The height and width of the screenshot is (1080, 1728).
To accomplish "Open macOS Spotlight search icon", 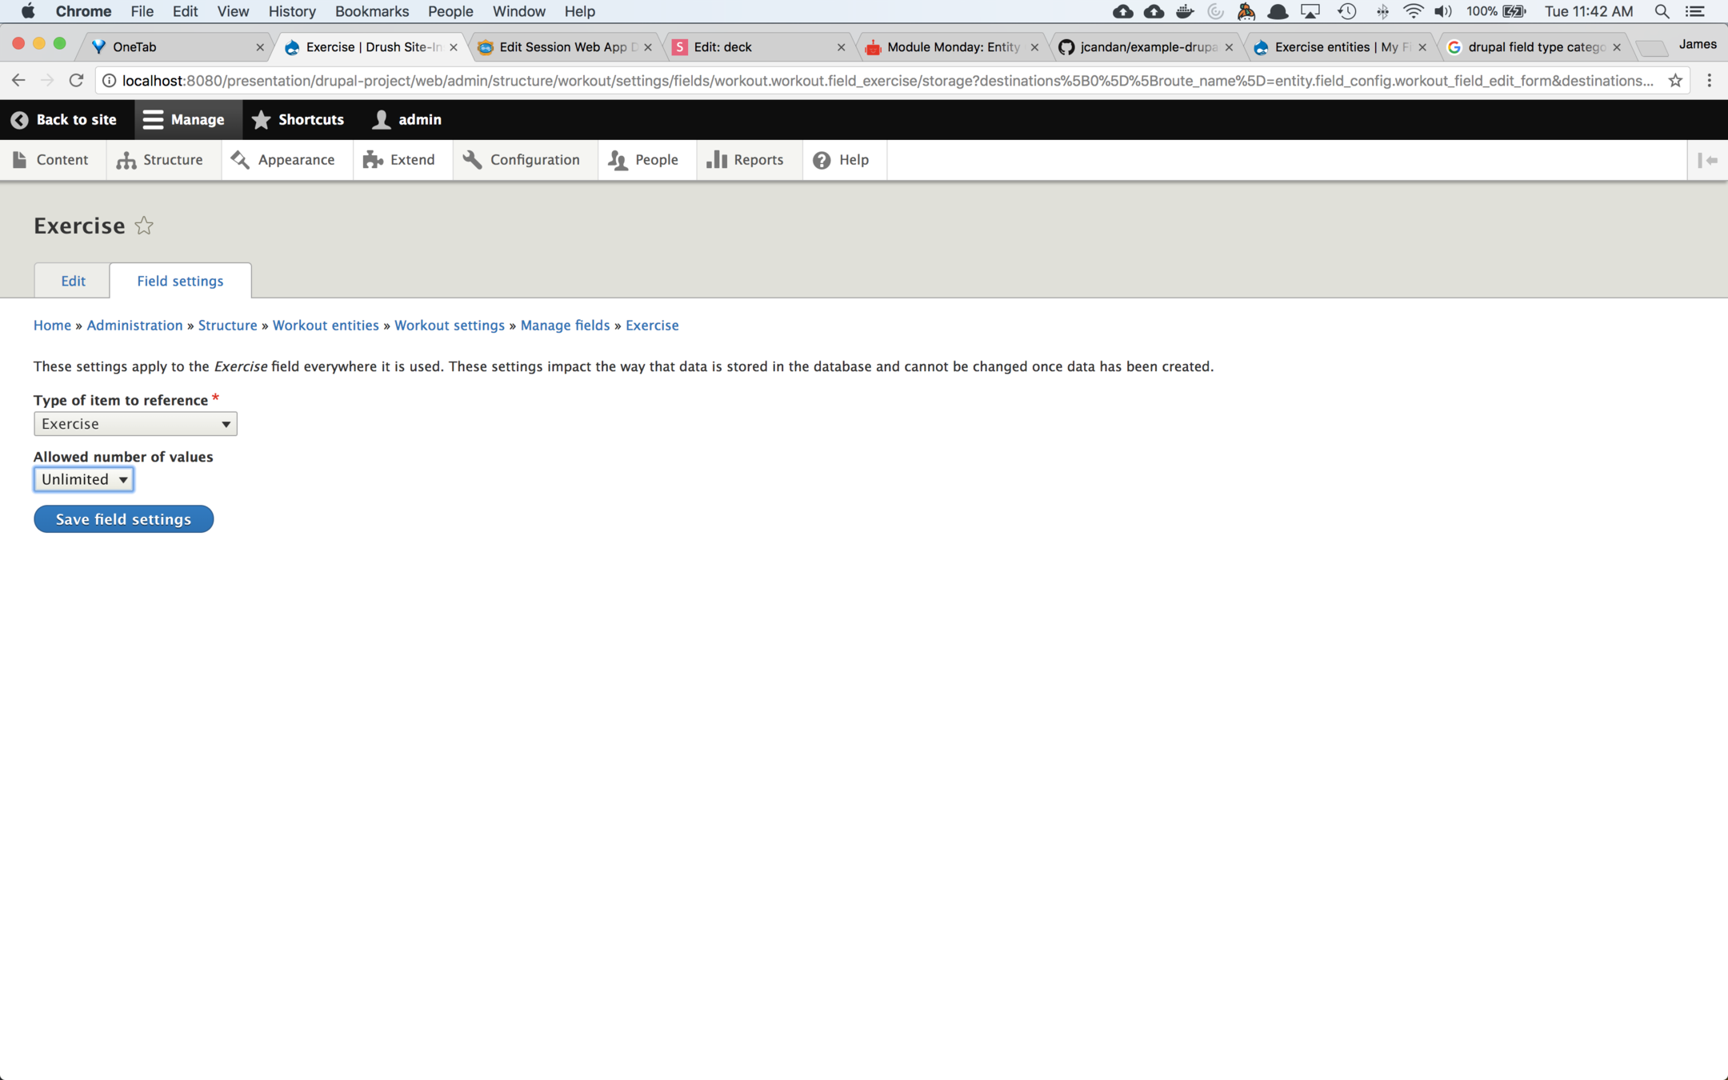I will pyautogui.click(x=1662, y=11).
